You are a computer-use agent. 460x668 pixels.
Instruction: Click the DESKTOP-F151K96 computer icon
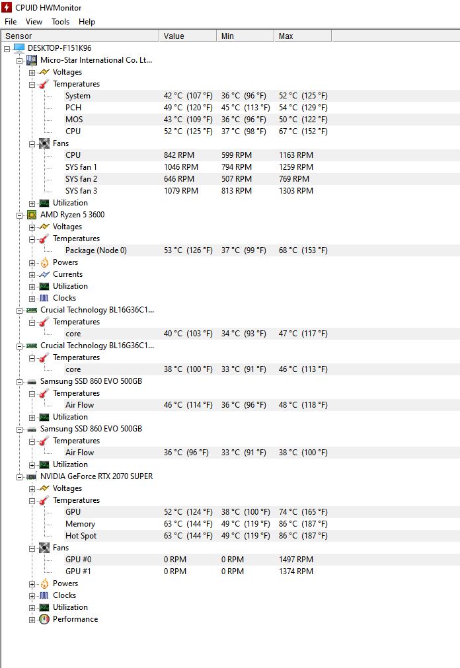20,48
